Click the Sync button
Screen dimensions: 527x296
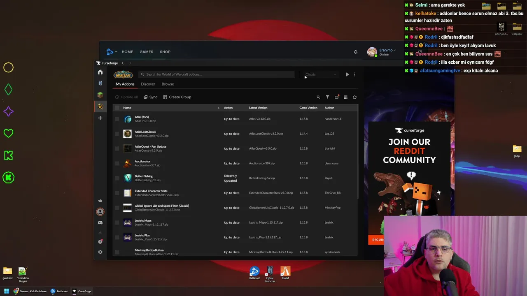[x=151, y=97]
